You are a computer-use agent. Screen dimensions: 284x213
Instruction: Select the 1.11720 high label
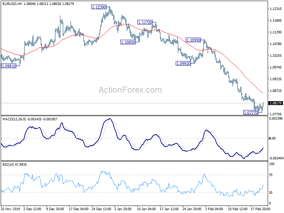tap(145, 22)
